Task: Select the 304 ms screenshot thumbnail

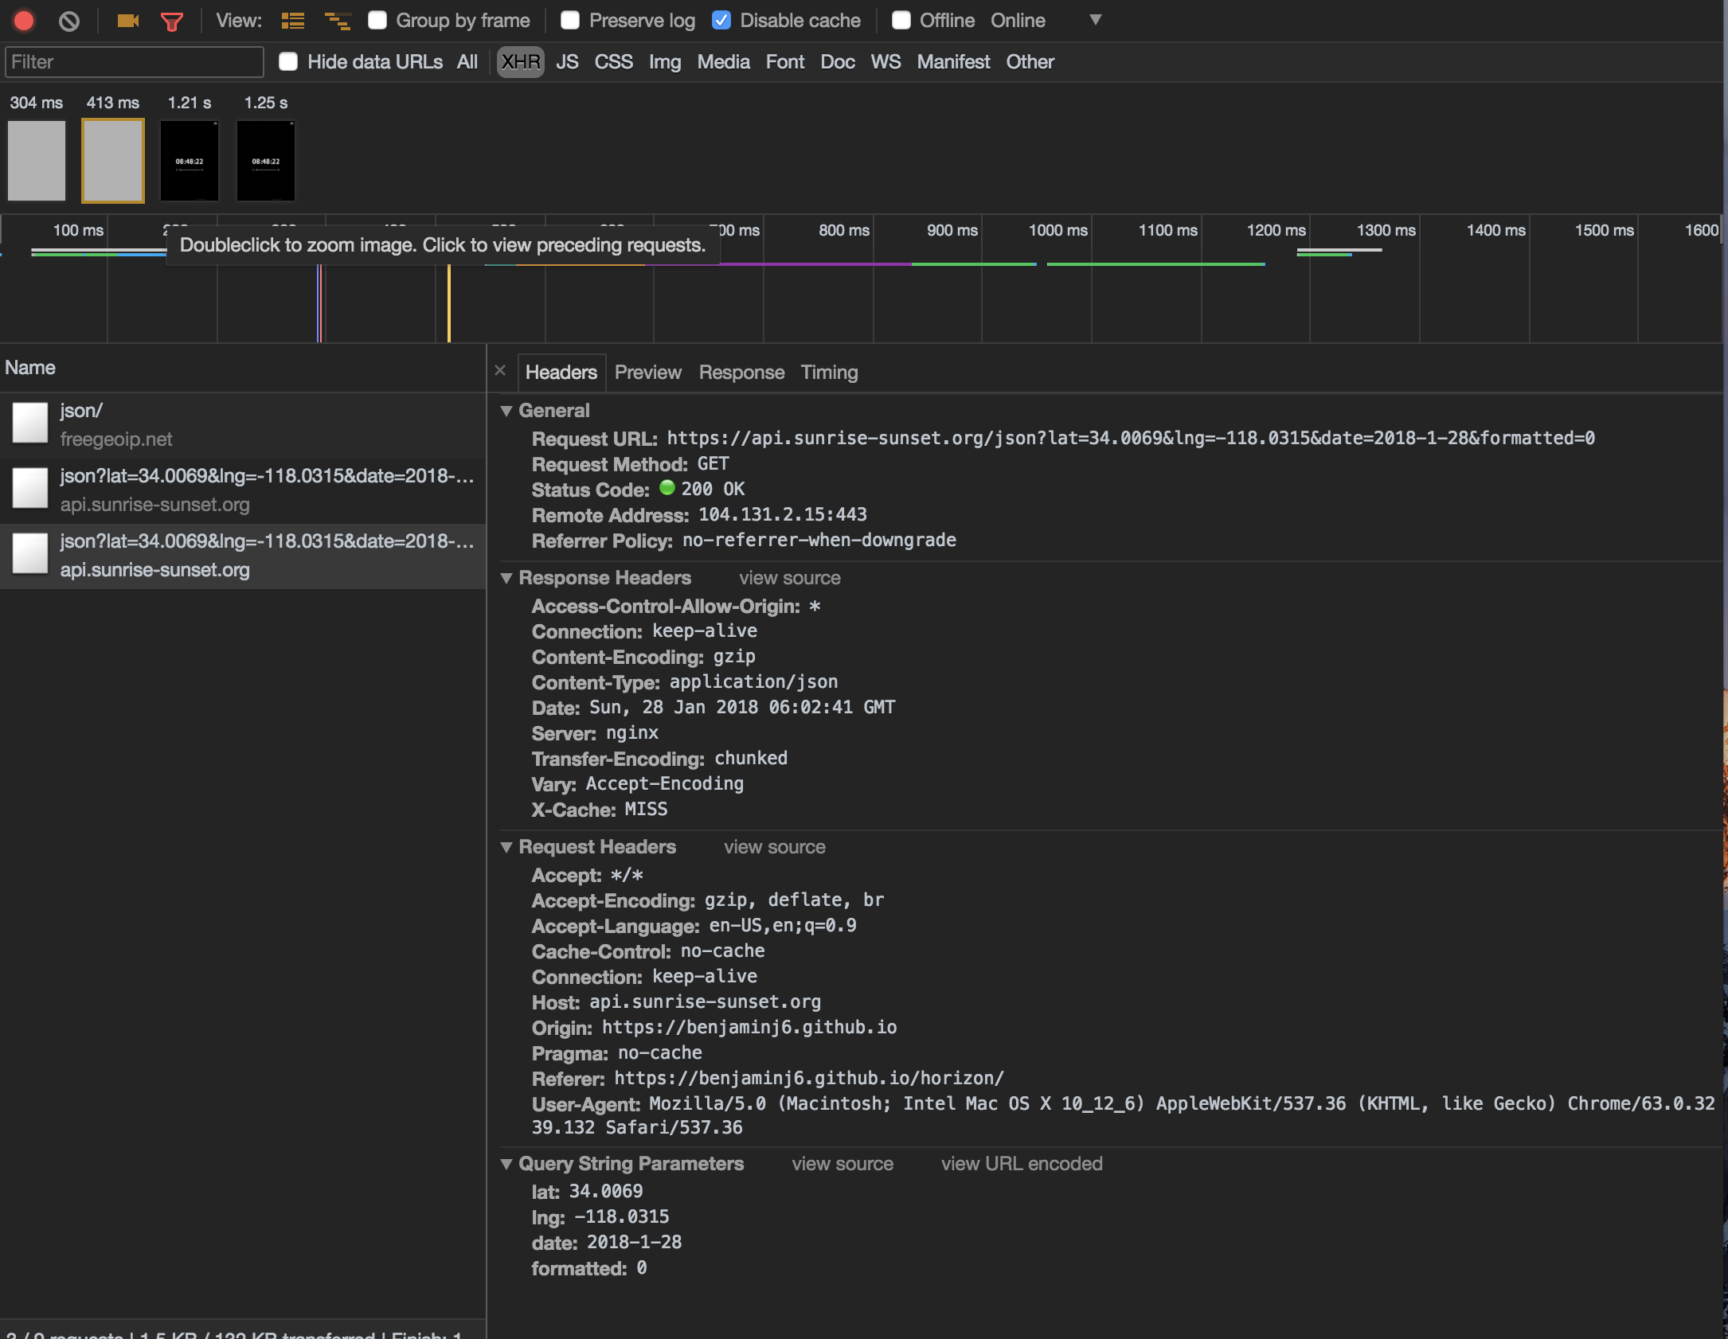Action: pos(37,161)
